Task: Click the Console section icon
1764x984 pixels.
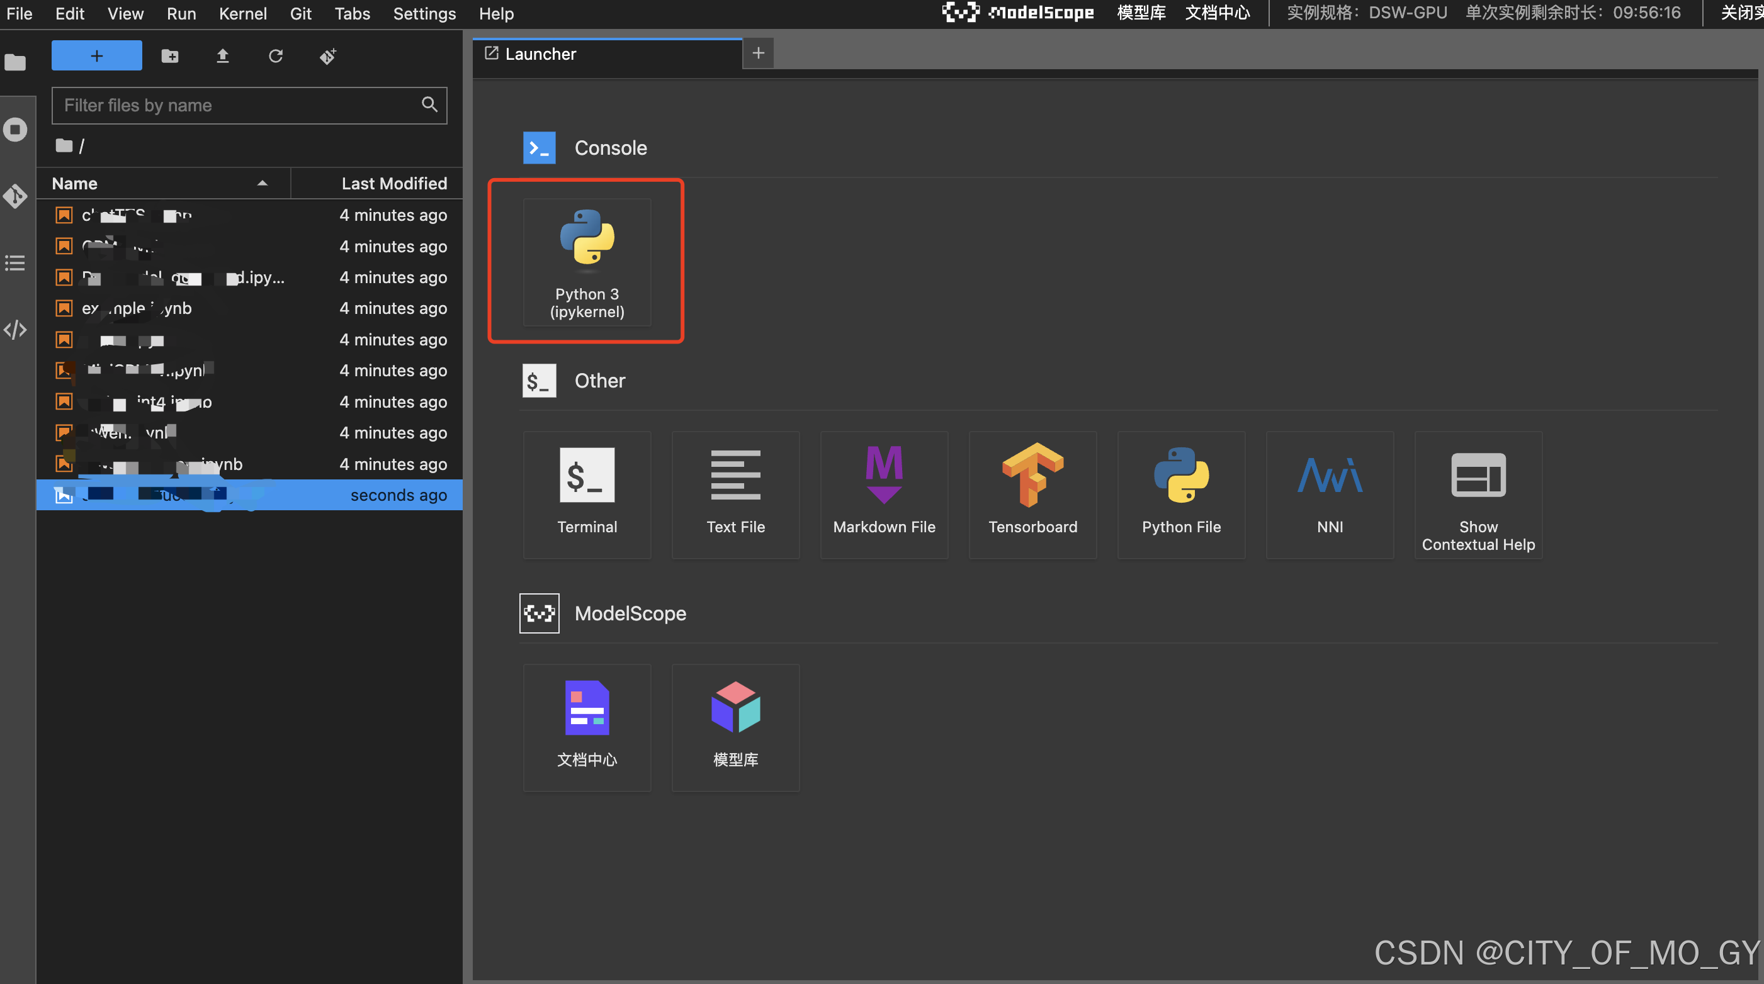Action: coord(539,148)
